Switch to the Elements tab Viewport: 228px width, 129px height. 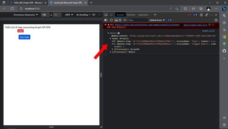tap(131, 15)
